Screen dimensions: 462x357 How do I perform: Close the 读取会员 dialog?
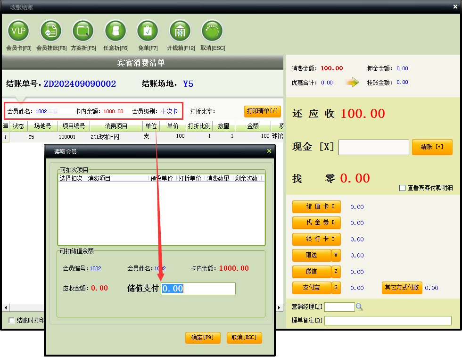pyautogui.click(x=269, y=151)
